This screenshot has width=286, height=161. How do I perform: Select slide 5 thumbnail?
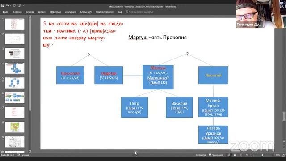point(15,83)
